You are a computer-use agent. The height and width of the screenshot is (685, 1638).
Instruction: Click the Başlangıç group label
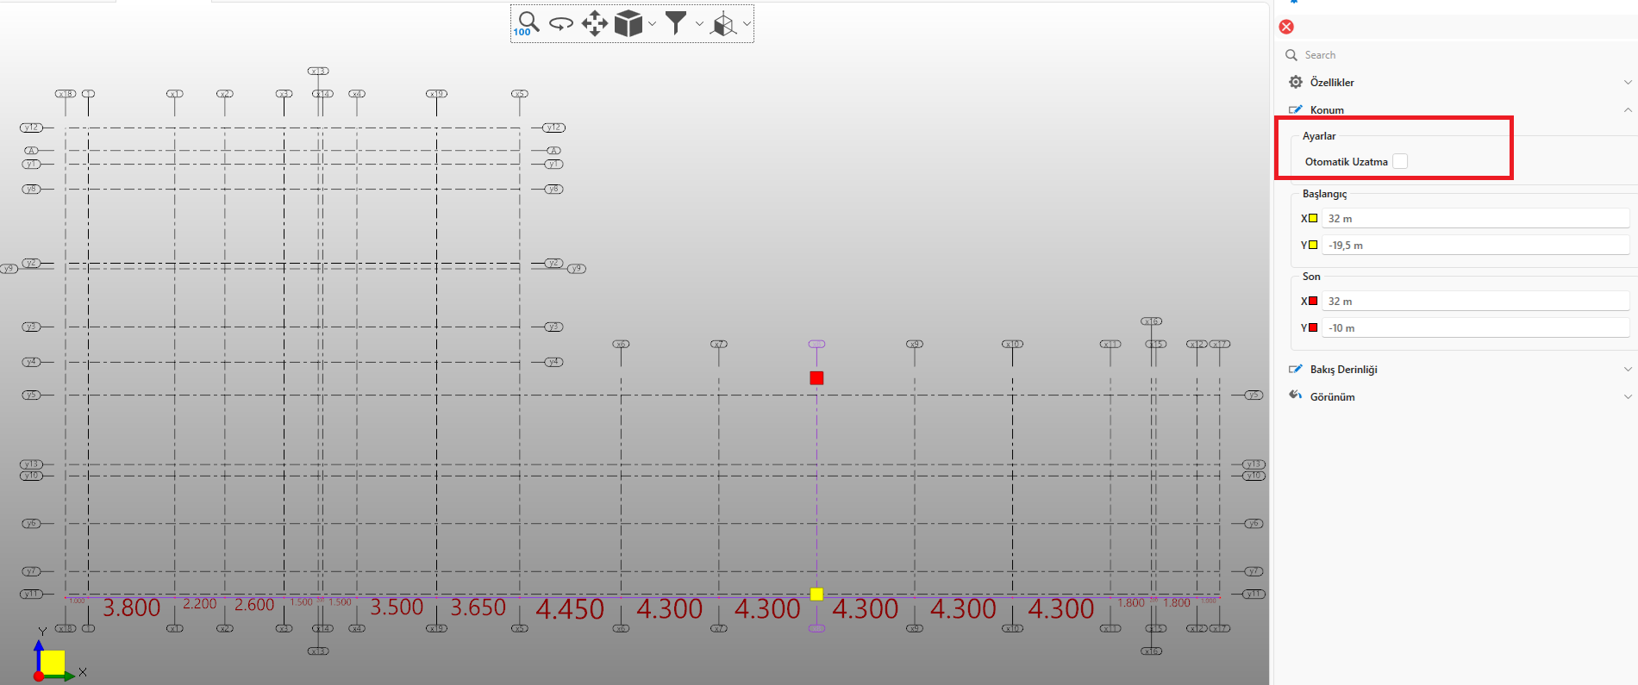tap(1324, 194)
